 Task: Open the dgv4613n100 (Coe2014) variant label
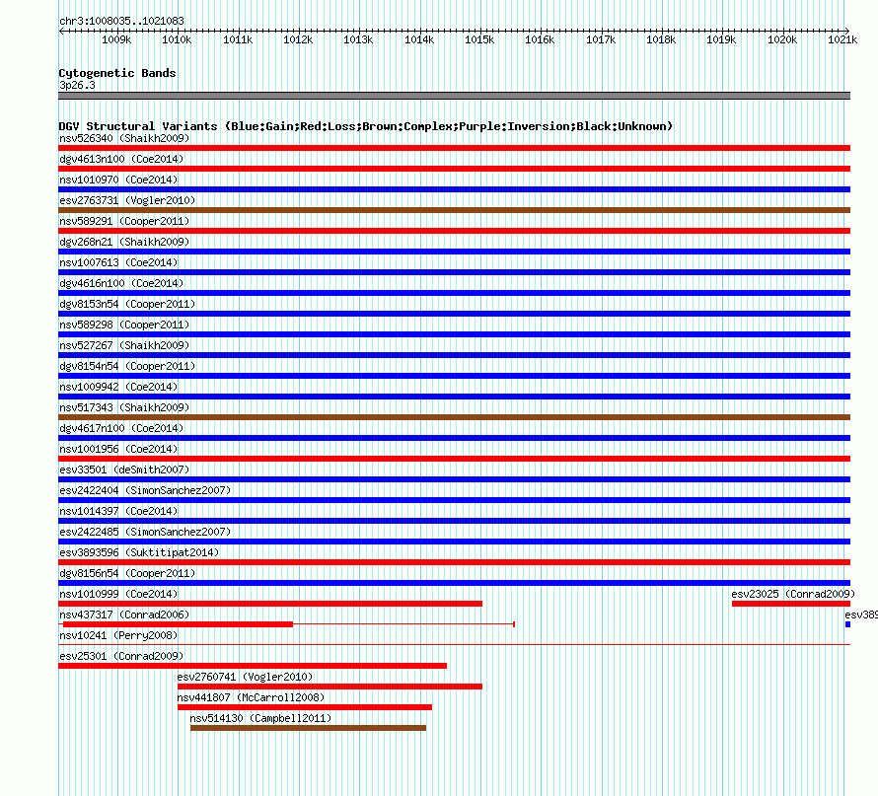pos(121,159)
